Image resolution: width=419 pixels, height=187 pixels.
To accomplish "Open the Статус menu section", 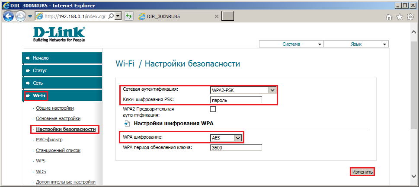I will coord(62,71).
